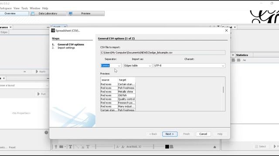Viewport: 279px width, 156px height.
Task: Click the Next > button
Action: tap(170, 134)
